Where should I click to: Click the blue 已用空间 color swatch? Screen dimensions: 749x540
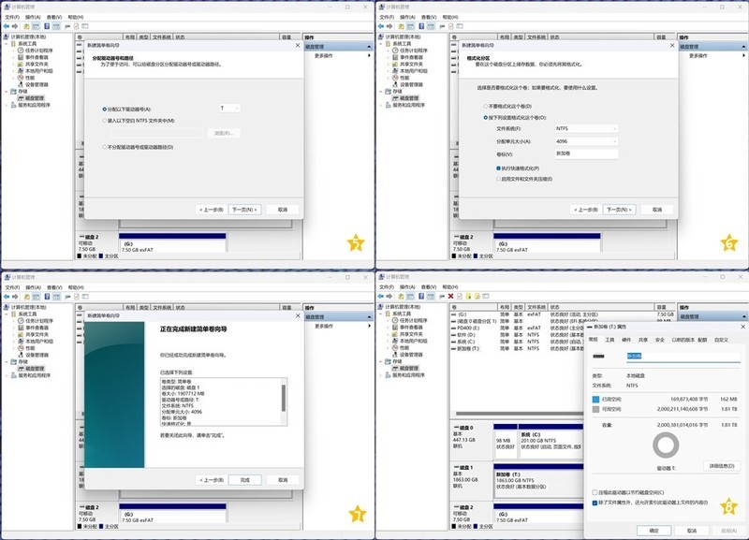(595, 398)
